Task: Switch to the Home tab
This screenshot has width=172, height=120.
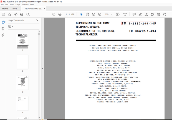Action: (x=5, y=9)
